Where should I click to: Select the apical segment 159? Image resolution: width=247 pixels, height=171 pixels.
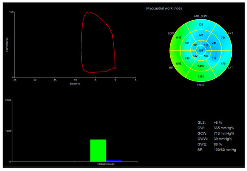click(206, 45)
